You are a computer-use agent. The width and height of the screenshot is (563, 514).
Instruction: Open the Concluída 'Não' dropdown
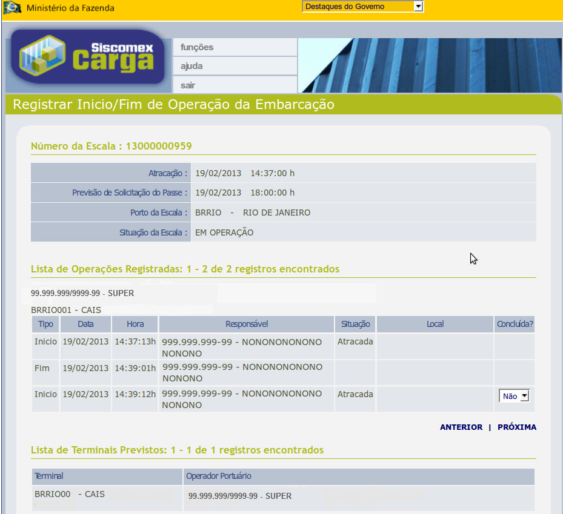point(514,396)
